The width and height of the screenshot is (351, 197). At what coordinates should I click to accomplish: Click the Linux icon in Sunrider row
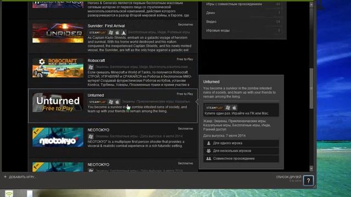[123, 33]
